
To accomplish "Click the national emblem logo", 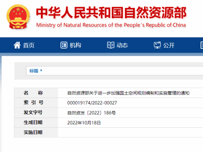I will pyautogui.click(x=18, y=16).
